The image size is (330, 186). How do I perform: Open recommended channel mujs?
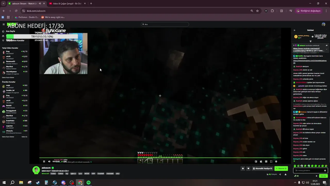click(x=14, y=86)
